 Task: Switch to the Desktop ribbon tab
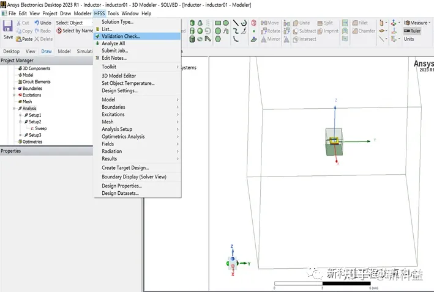12,51
